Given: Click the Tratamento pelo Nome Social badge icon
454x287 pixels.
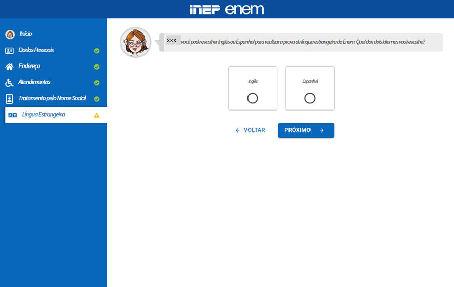Looking at the screenshot, I should point(9,99).
